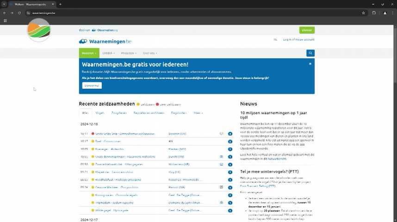Image resolution: width=397 pixels, height=222 pixels.
Task: Click the blue search magnifier button
Action: point(310,53)
